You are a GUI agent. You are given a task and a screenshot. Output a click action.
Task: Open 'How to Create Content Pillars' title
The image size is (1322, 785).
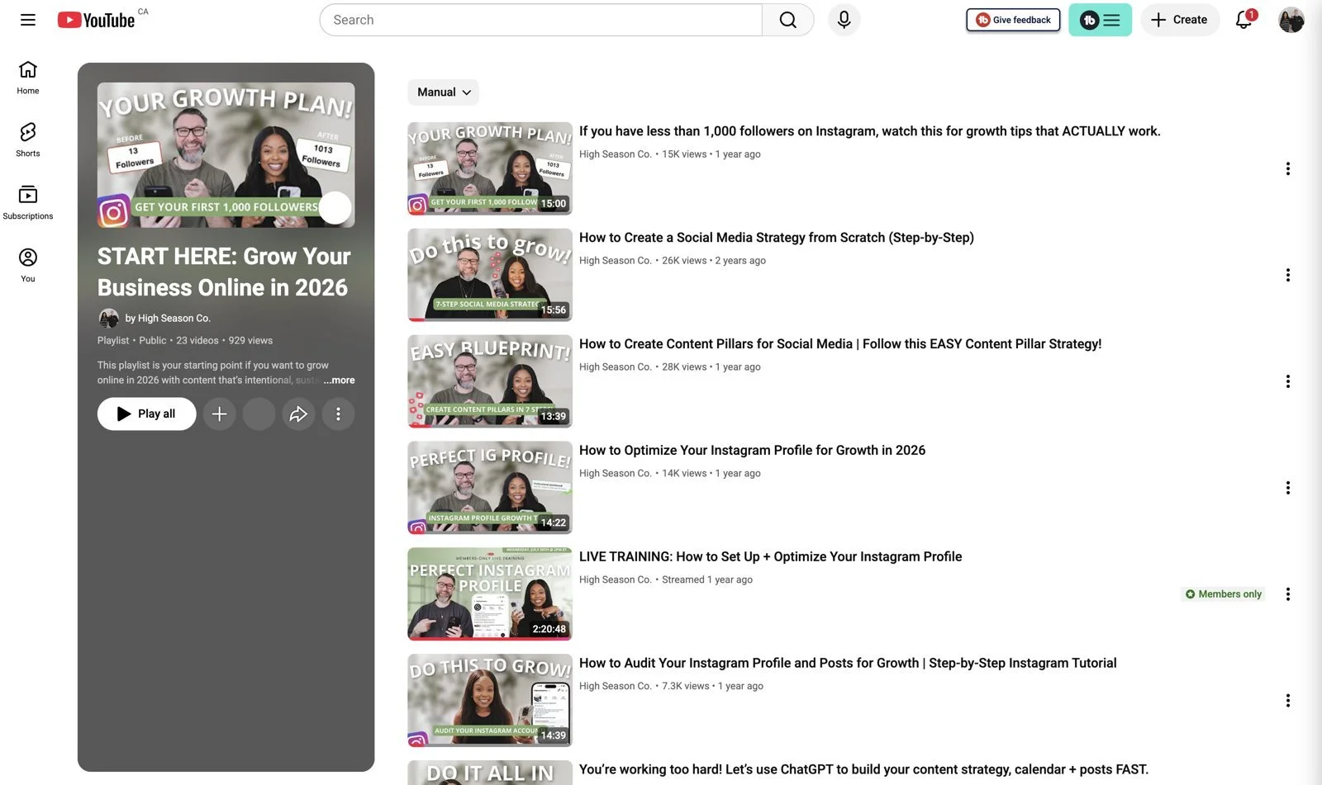tap(840, 344)
